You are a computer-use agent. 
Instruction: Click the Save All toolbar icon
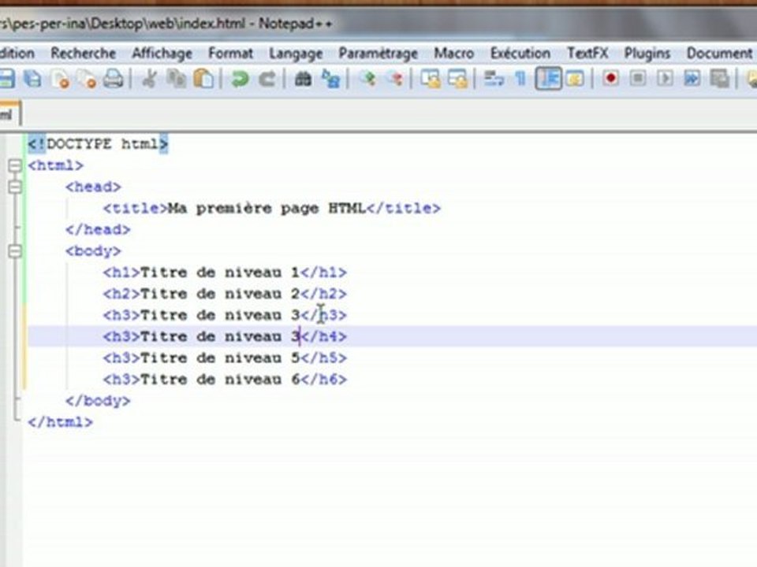click(x=33, y=79)
